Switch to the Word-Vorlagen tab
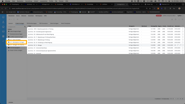The image size is (185, 104). pyautogui.click(x=54, y=23)
